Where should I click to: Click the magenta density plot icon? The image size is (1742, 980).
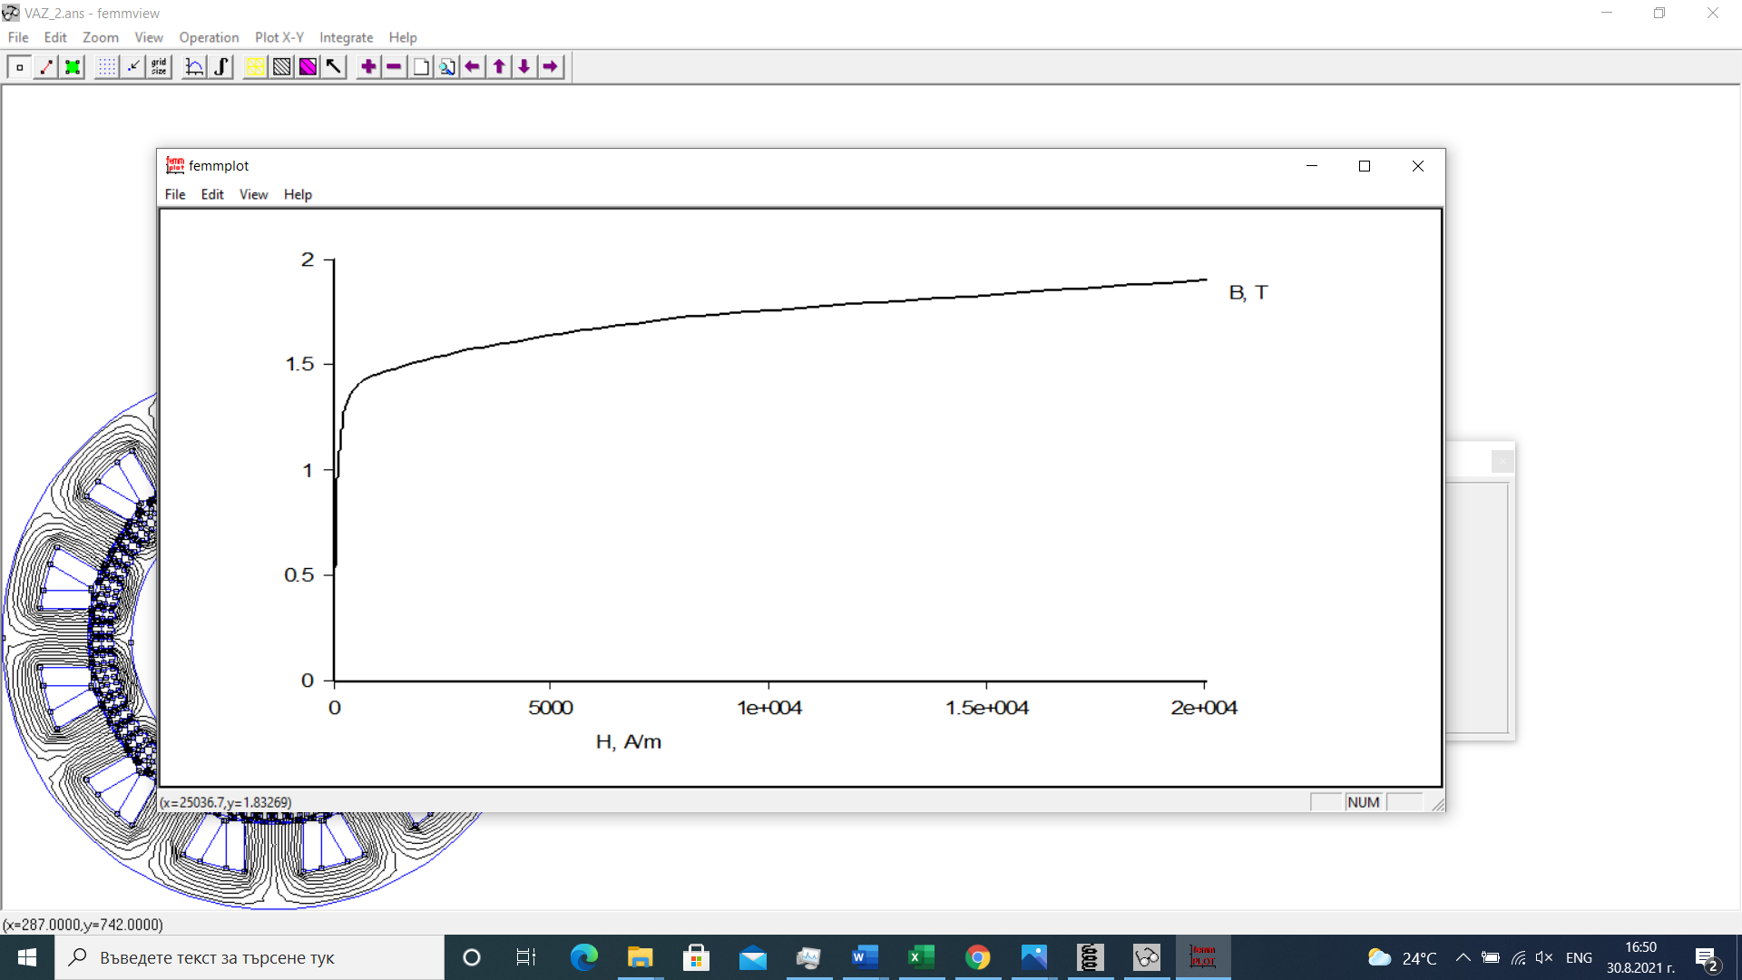[308, 66]
